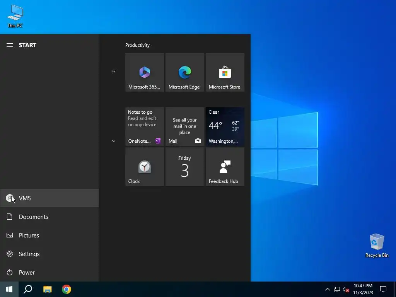Viewport: 396px width, 297px height.
Task: Launch Google Chrome from the taskbar
Action: pyautogui.click(x=67, y=289)
